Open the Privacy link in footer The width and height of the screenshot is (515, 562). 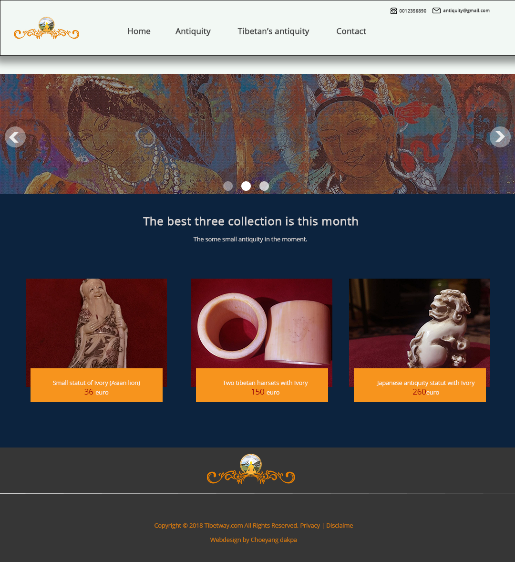pyautogui.click(x=310, y=525)
